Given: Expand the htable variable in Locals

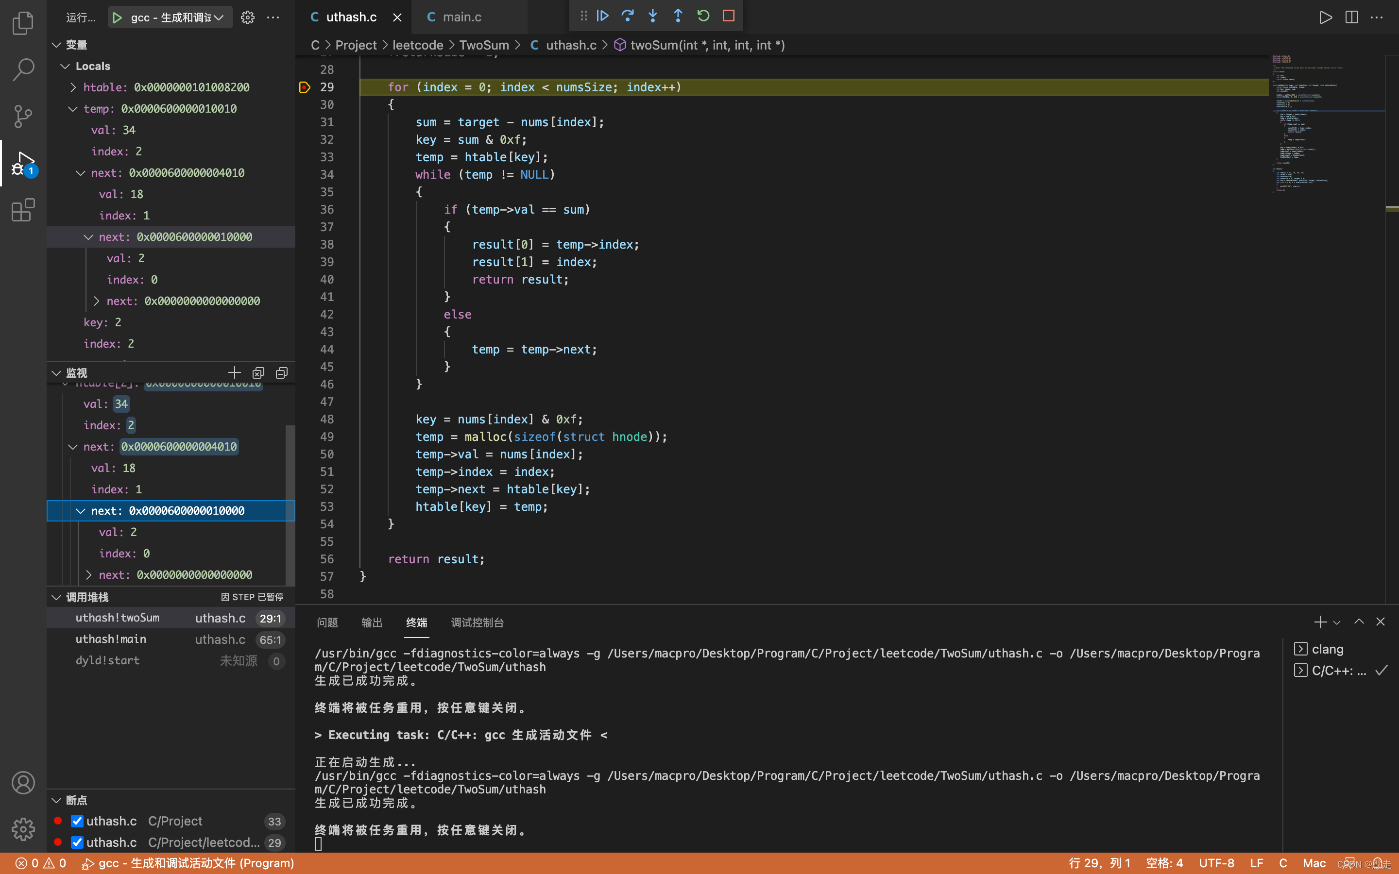Looking at the screenshot, I should [x=73, y=87].
